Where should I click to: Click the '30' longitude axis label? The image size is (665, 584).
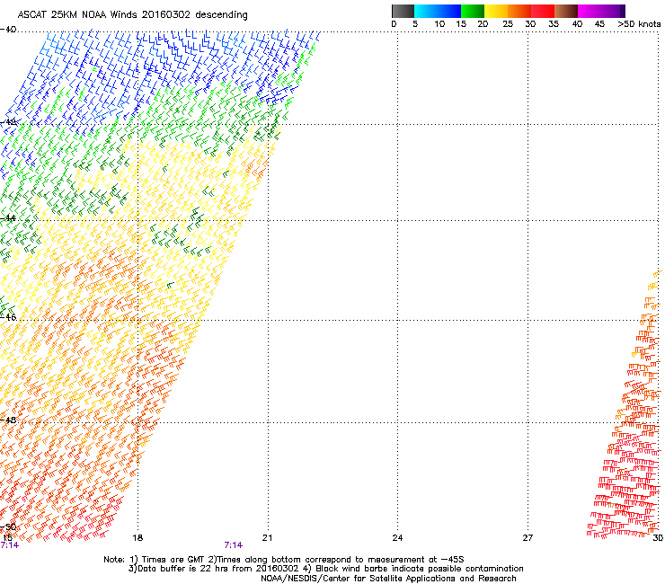tap(658, 538)
